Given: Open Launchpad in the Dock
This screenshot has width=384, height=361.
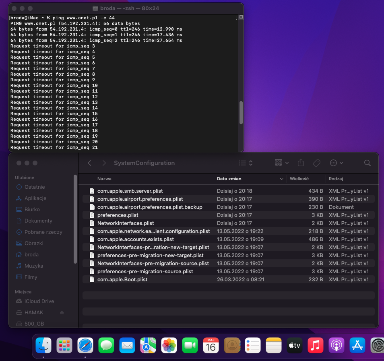Looking at the screenshot, I should click(64, 345).
